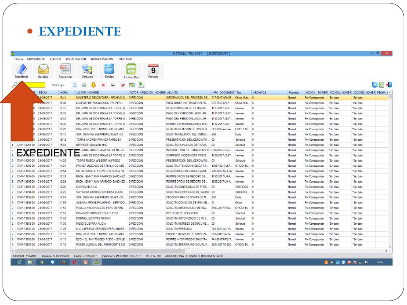Click the printer icon
Screen dimensions: 407x305
(112, 85)
